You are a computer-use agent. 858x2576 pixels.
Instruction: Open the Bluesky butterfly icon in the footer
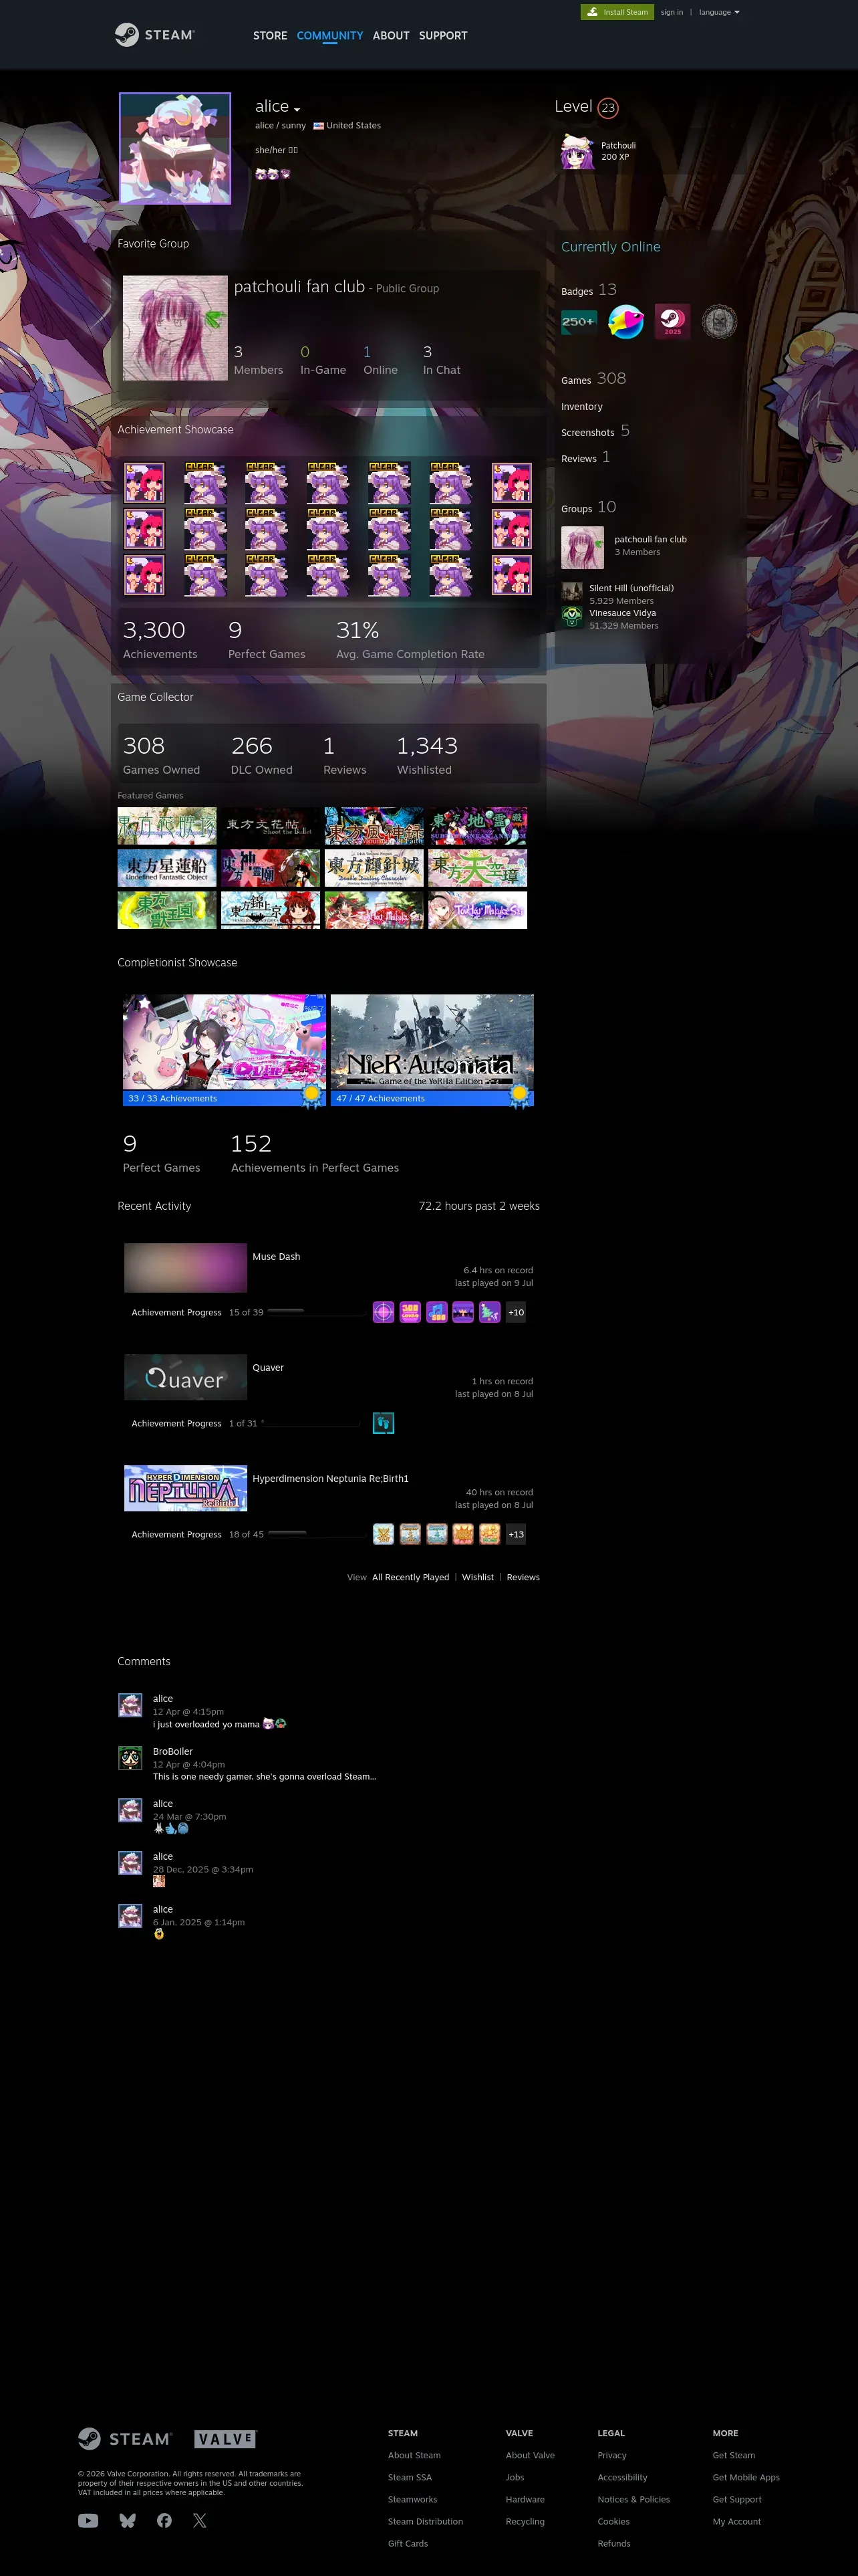[127, 2520]
